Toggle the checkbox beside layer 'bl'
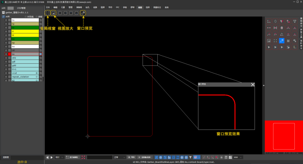Viewport: 303px width, 164px height. click(6, 35)
